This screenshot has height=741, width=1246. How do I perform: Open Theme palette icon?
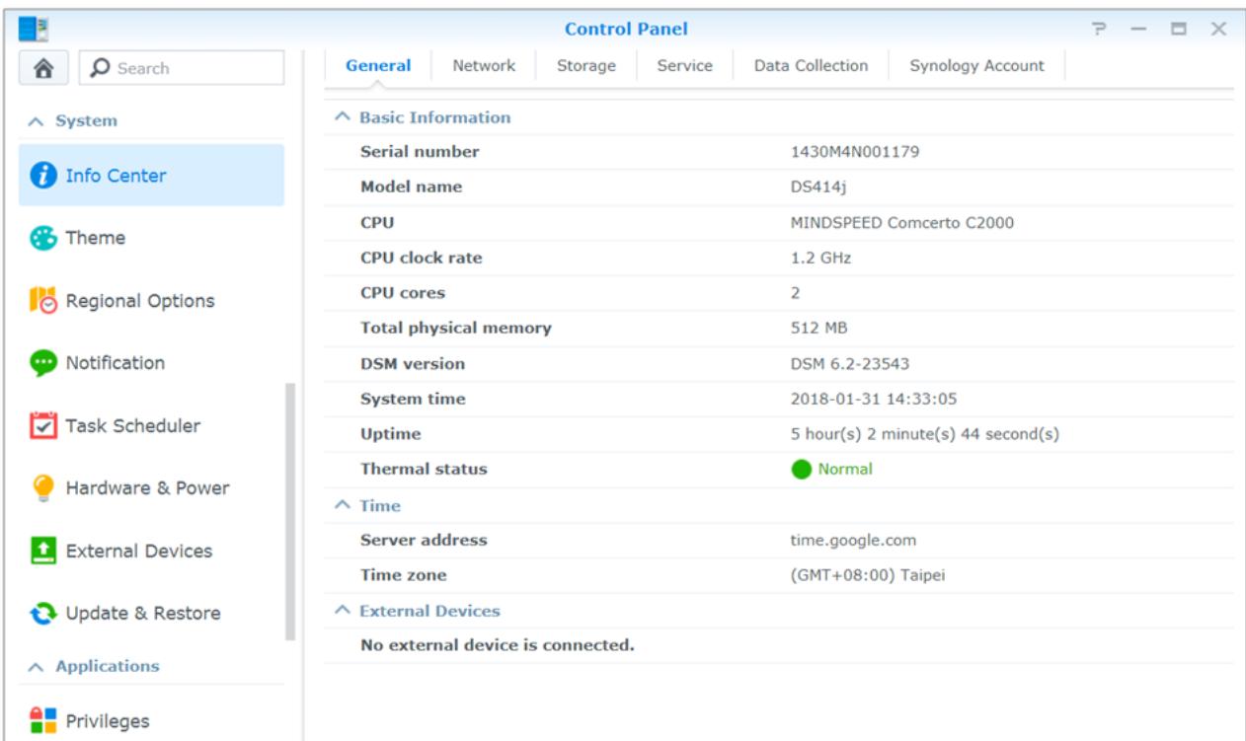click(42, 239)
